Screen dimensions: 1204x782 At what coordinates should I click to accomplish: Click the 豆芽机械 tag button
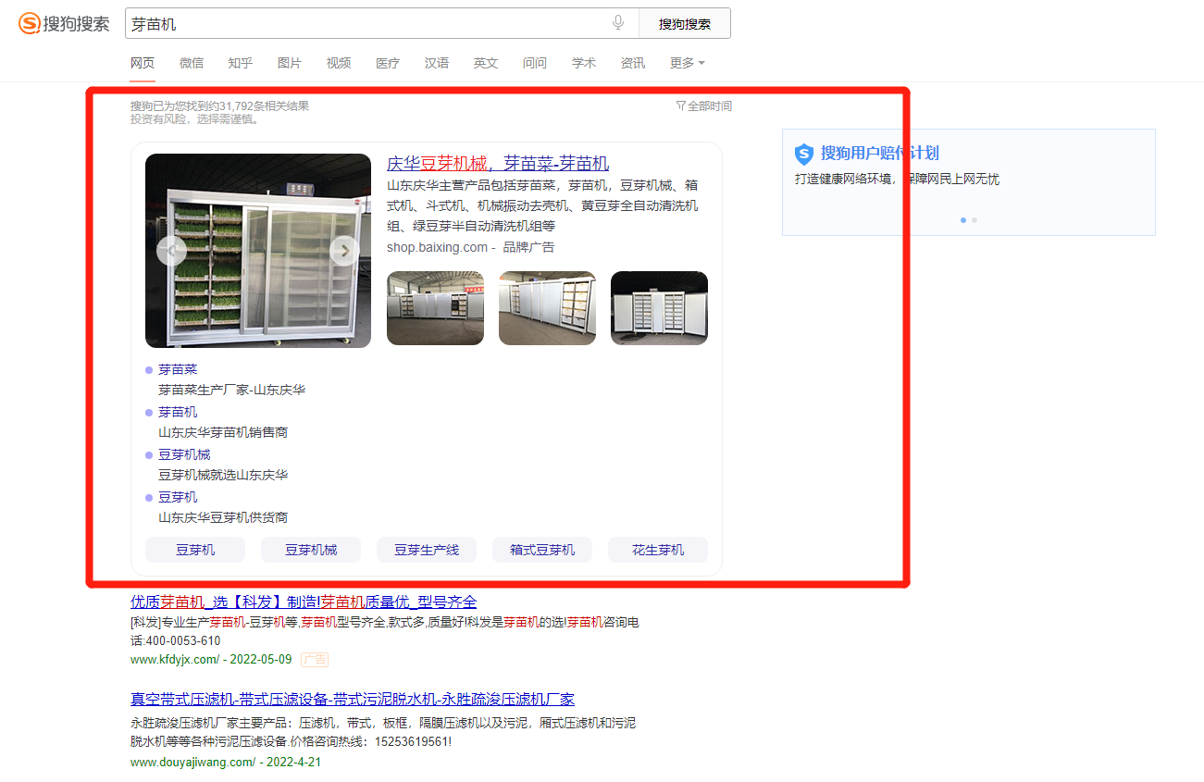point(311,550)
